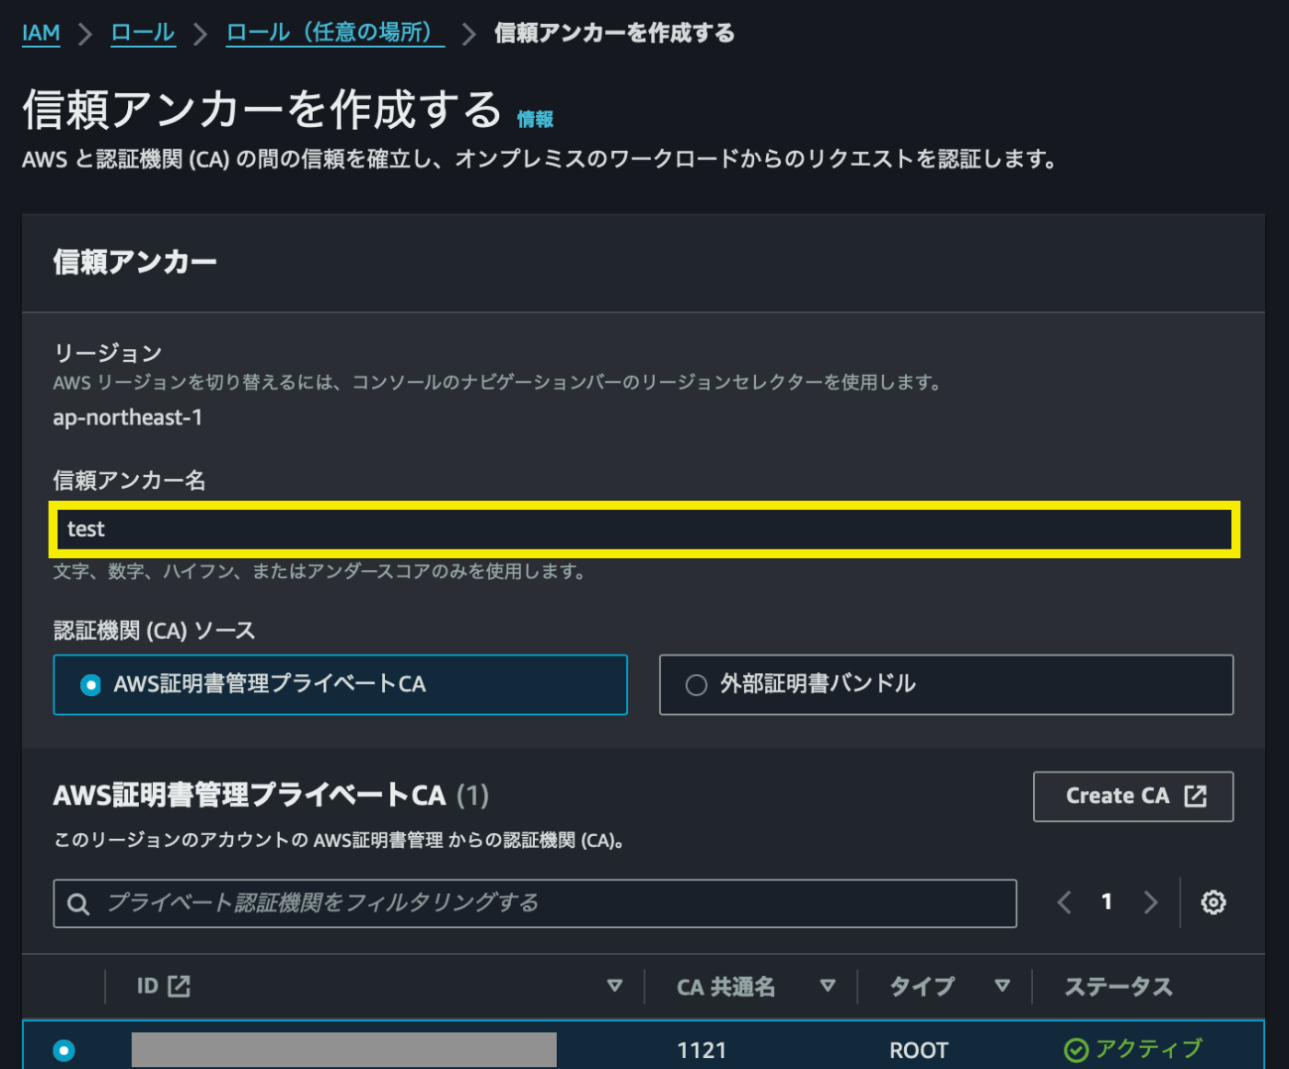Click the Create CA button

[x=1133, y=796]
